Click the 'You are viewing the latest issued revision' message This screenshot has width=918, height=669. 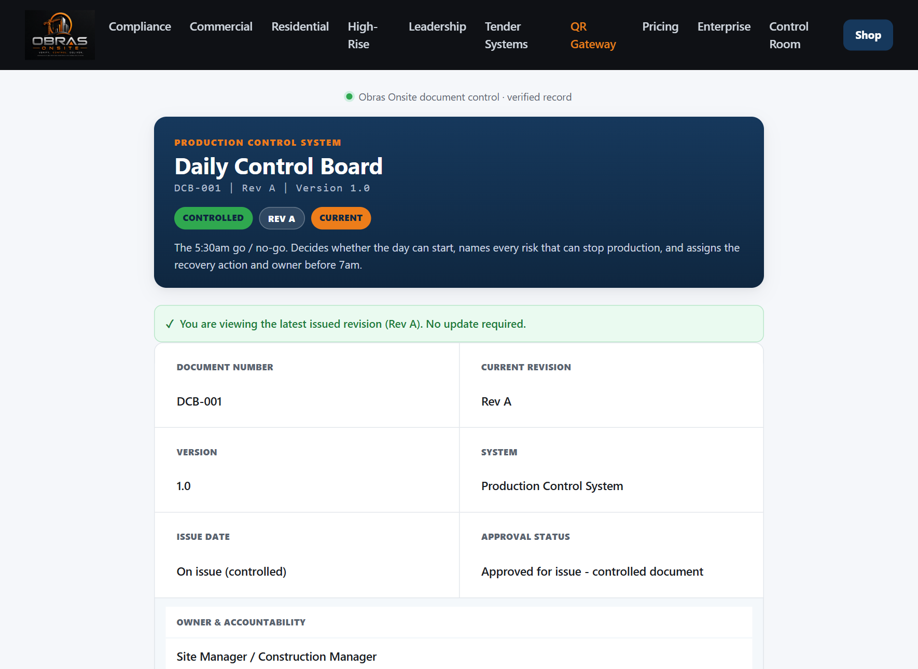(353, 324)
